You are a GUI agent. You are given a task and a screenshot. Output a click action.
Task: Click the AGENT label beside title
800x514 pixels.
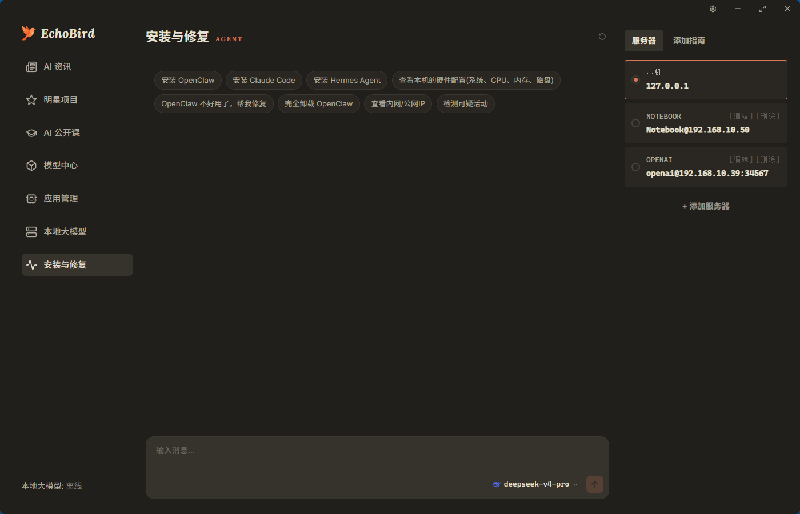[229, 39]
